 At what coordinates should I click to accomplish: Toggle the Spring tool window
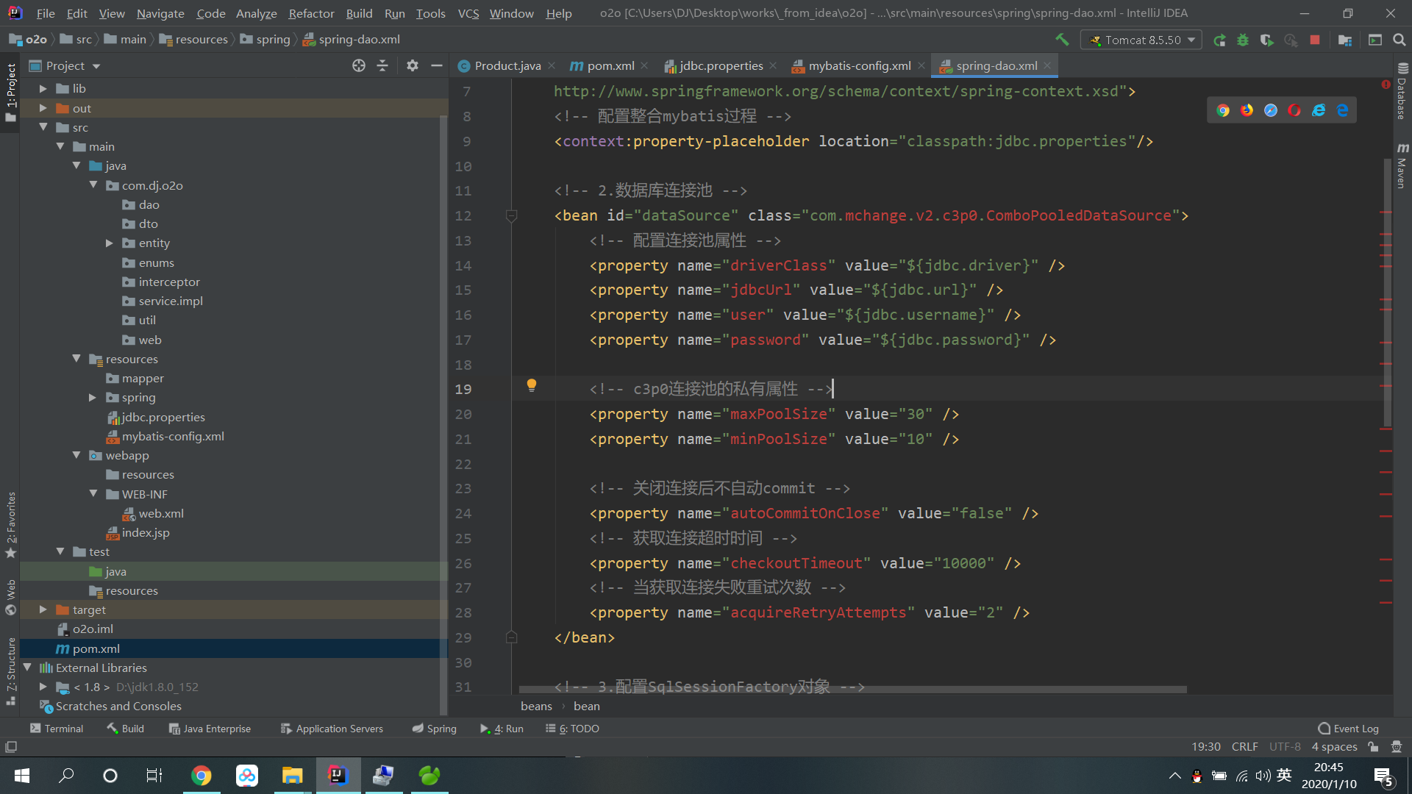pyautogui.click(x=434, y=729)
